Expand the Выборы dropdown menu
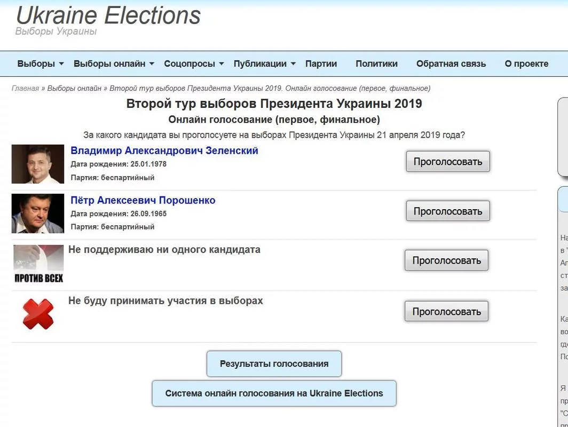The width and height of the screenshot is (568, 427). click(x=41, y=64)
